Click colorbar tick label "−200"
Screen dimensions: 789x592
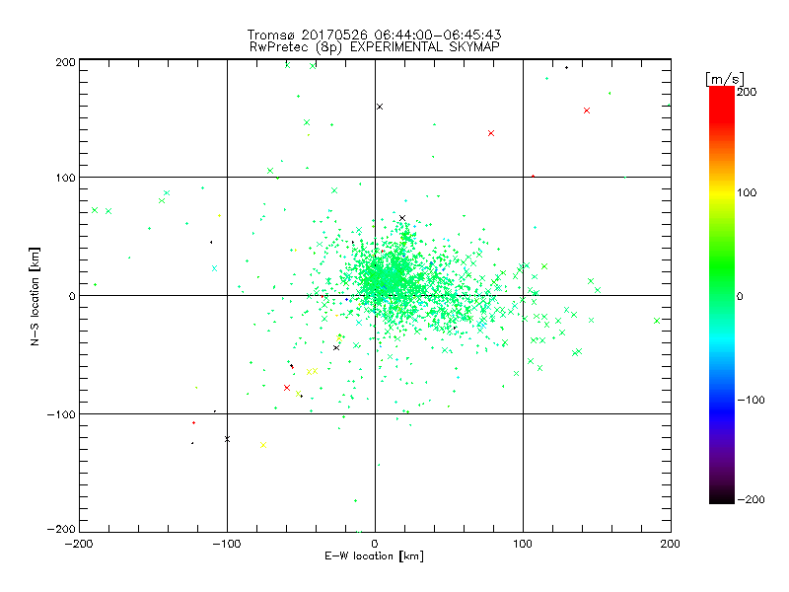[x=751, y=499]
